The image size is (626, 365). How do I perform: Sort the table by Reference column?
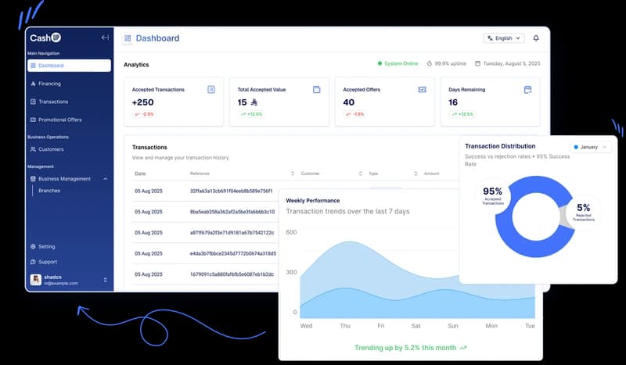coord(292,174)
